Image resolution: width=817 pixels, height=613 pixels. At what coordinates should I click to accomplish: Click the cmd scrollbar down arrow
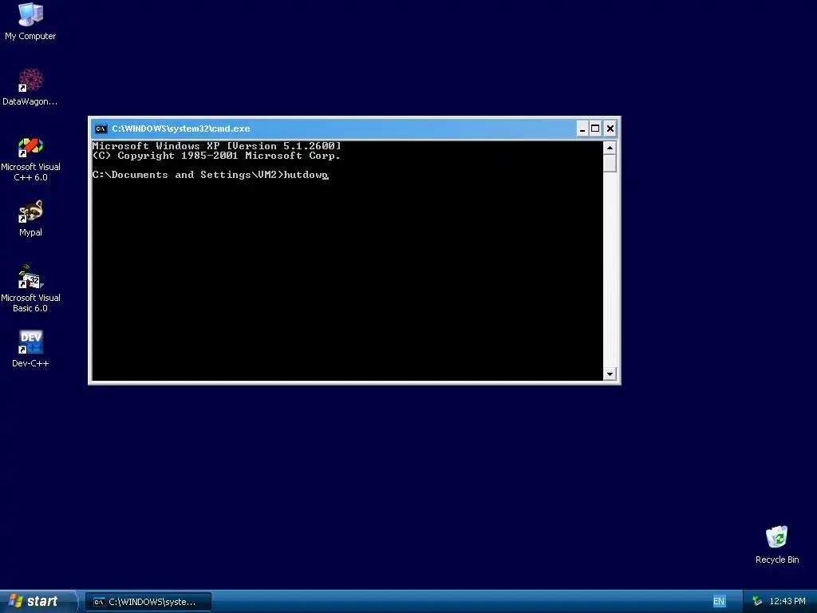(x=610, y=374)
